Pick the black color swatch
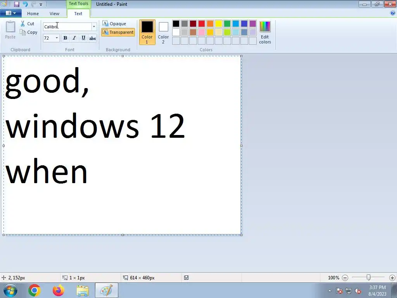Viewport: 397px width, 298px height. pos(176,24)
